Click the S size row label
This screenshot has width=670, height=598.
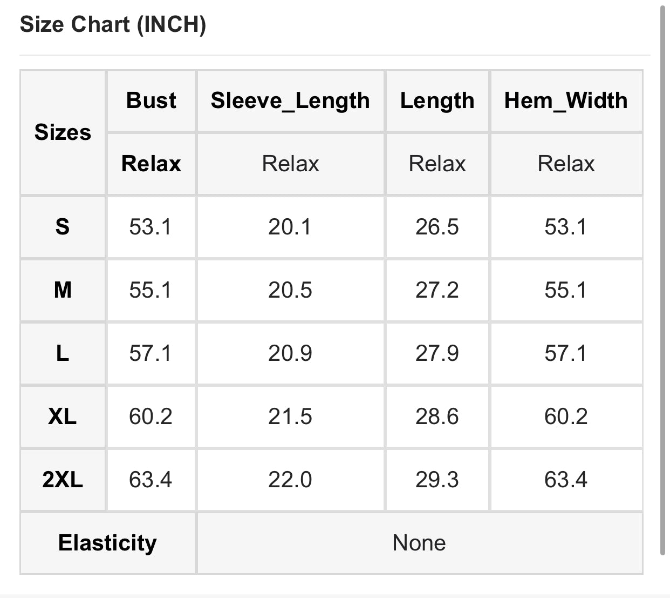pyautogui.click(x=63, y=227)
